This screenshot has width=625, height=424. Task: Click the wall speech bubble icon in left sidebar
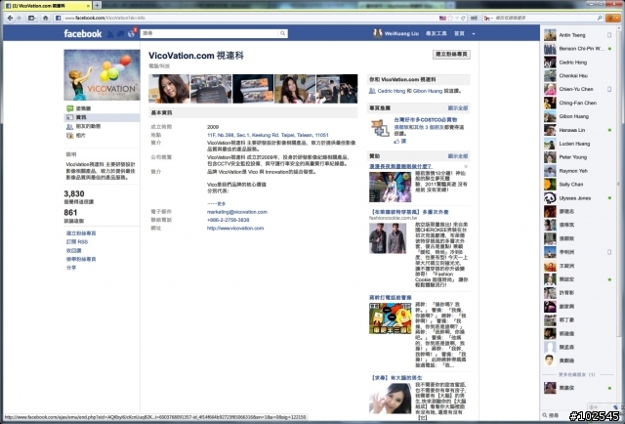coord(69,108)
